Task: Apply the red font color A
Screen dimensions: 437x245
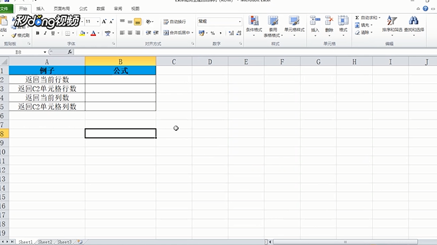Action: point(93,34)
